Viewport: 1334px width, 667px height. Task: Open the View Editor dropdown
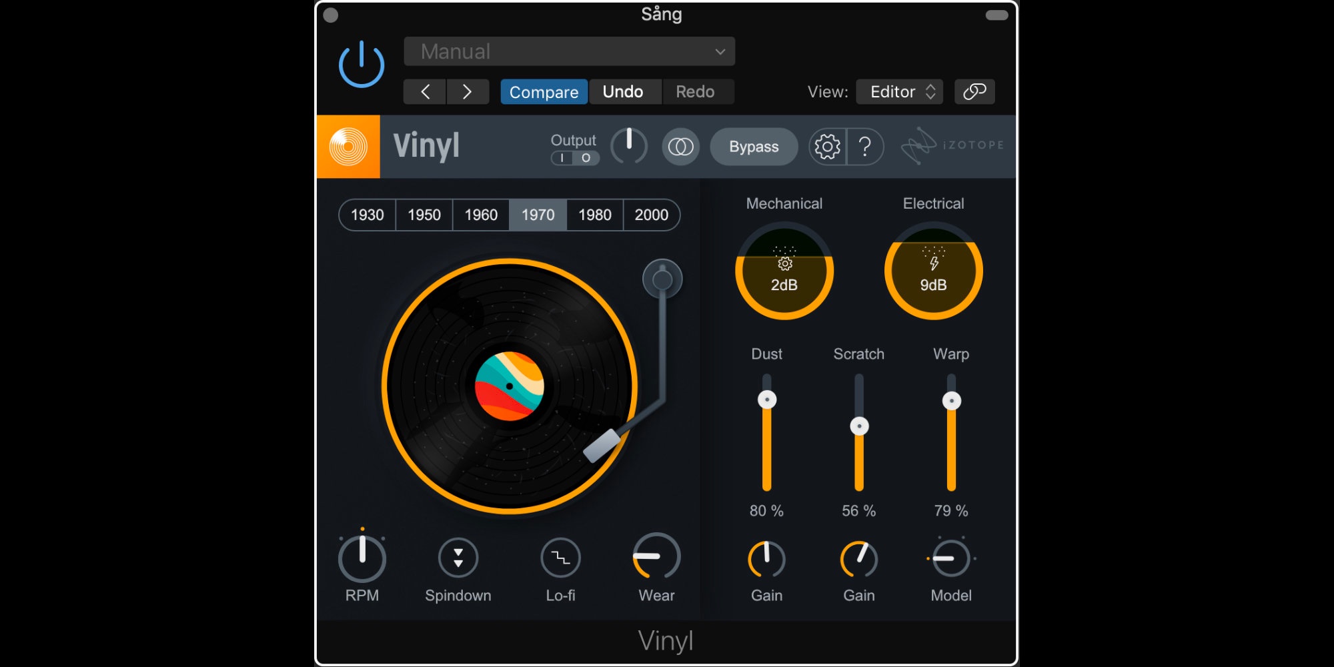coord(900,91)
